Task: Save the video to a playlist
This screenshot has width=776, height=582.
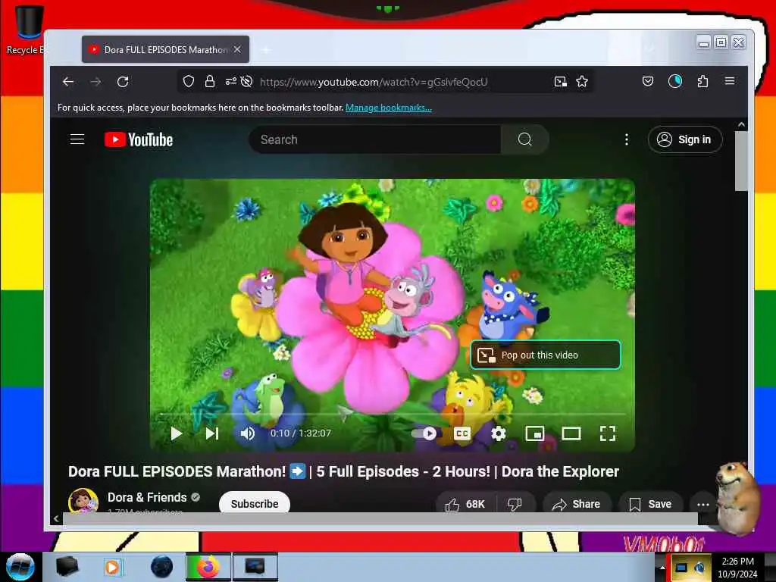Action: [x=650, y=504]
